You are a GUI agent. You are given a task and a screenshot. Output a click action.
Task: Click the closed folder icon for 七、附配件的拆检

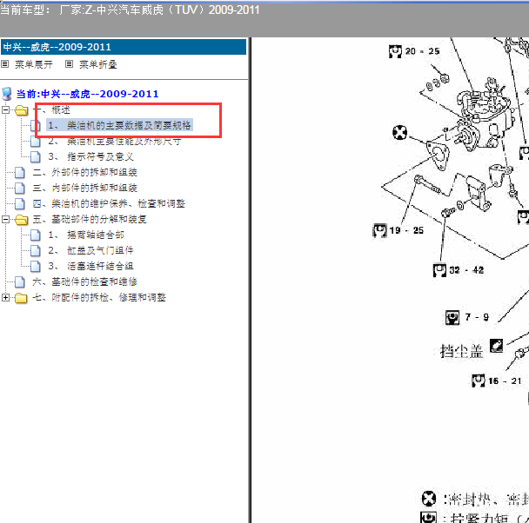tap(21, 298)
